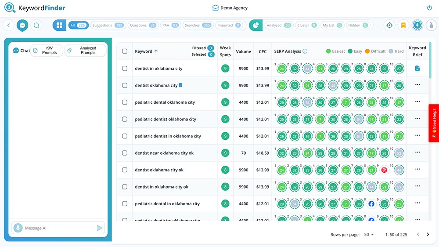The image size is (439, 247).
Task: Check the dentist oklahoma city row
Action: tap(125, 85)
